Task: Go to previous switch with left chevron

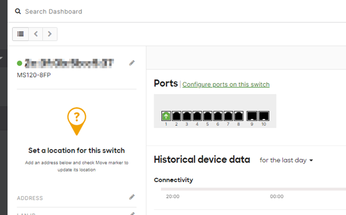Action: [36, 34]
